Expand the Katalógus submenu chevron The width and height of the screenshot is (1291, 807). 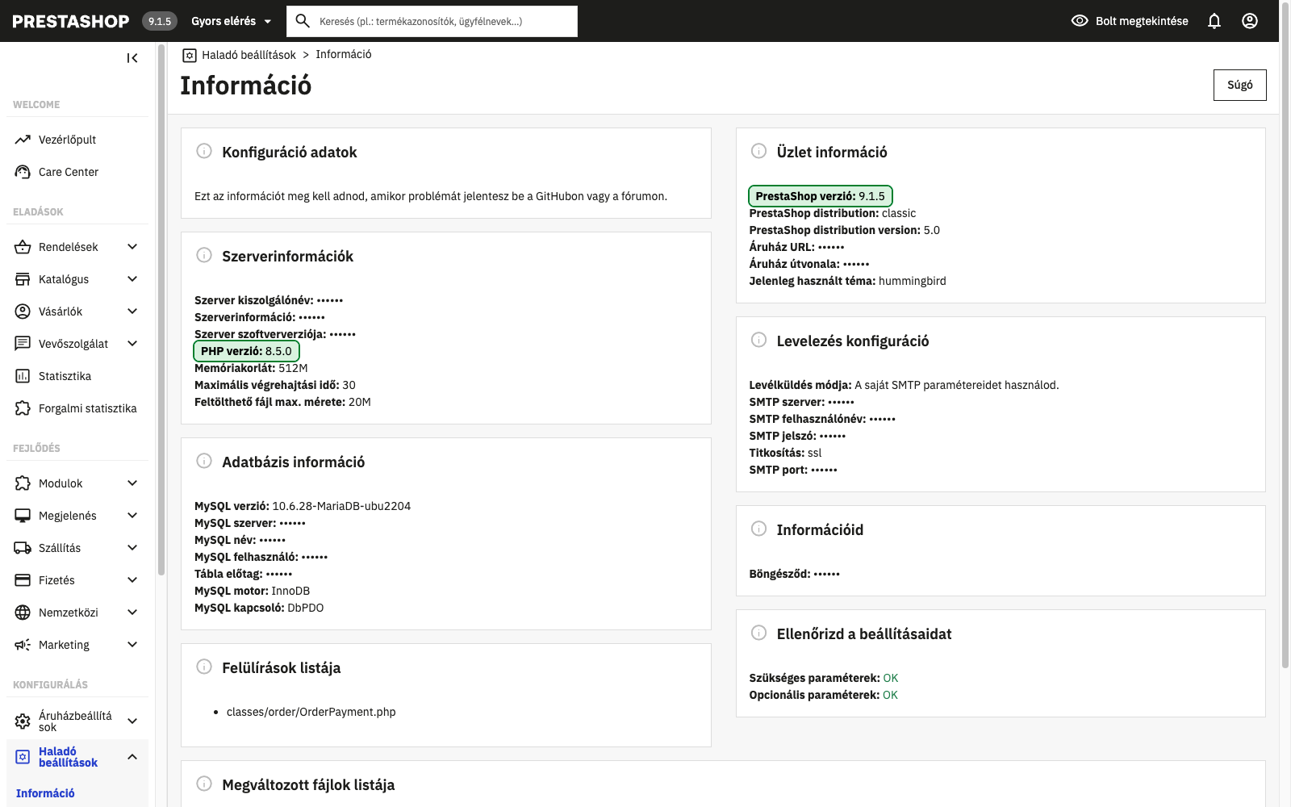[132, 279]
